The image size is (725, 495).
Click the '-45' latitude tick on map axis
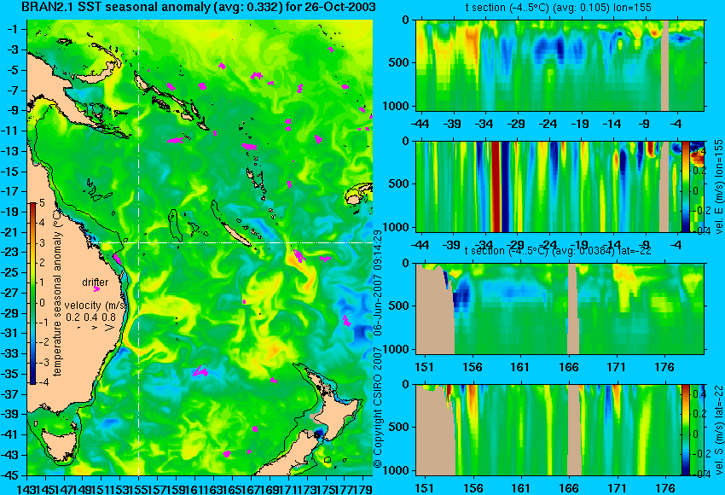pyautogui.click(x=10, y=475)
